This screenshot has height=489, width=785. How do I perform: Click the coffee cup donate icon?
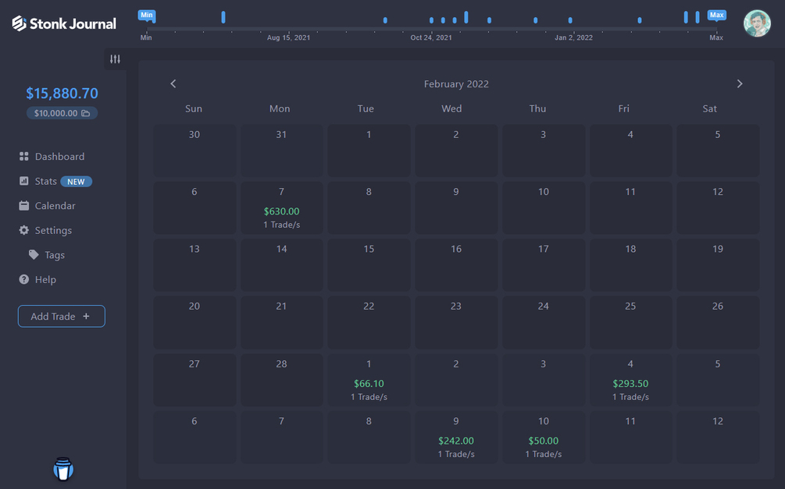point(63,469)
